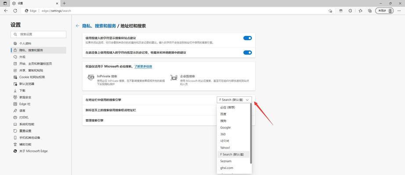This screenshot has width=405, height=175.
Task: Click the engine list vertical scrollbar
Action: [x=251, y=133]
